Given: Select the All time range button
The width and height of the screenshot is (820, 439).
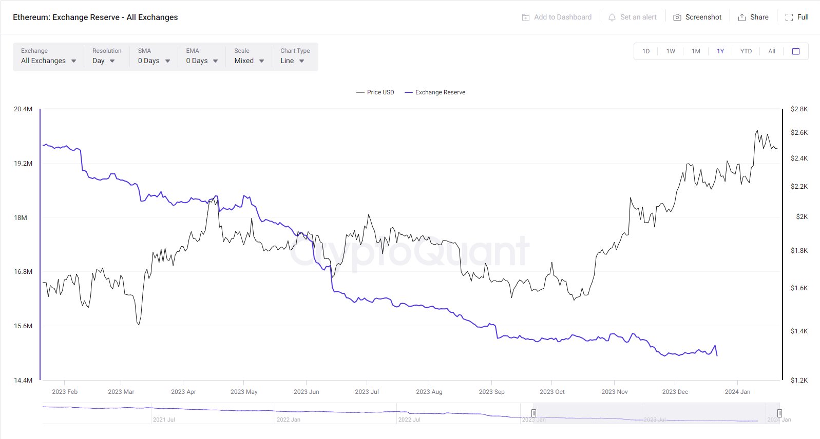Looking at the screenshot, I should pos(771,51).
